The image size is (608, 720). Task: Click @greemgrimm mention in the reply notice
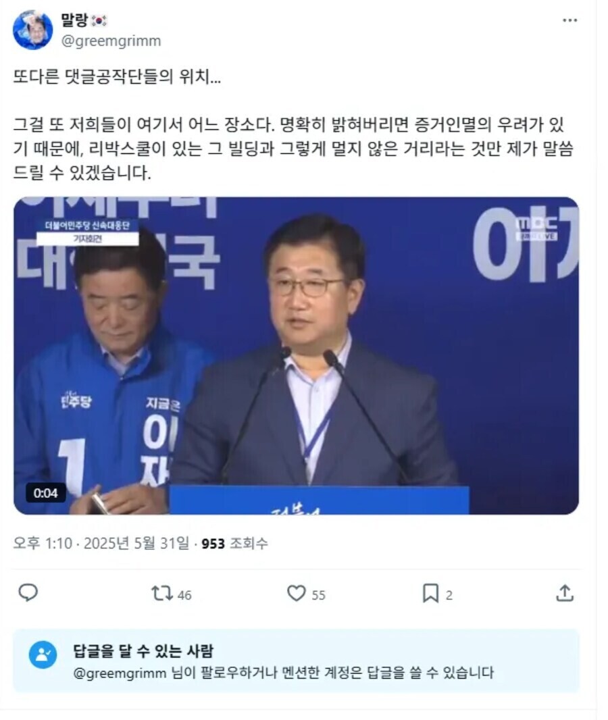point(120,673)
